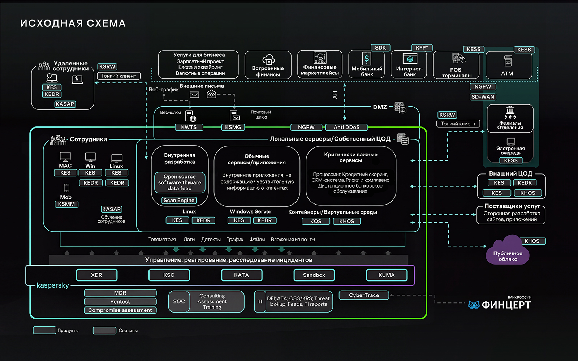Click the kaspersky logo
The width and height of the screenshot is (578, 361).
point(53,285)
